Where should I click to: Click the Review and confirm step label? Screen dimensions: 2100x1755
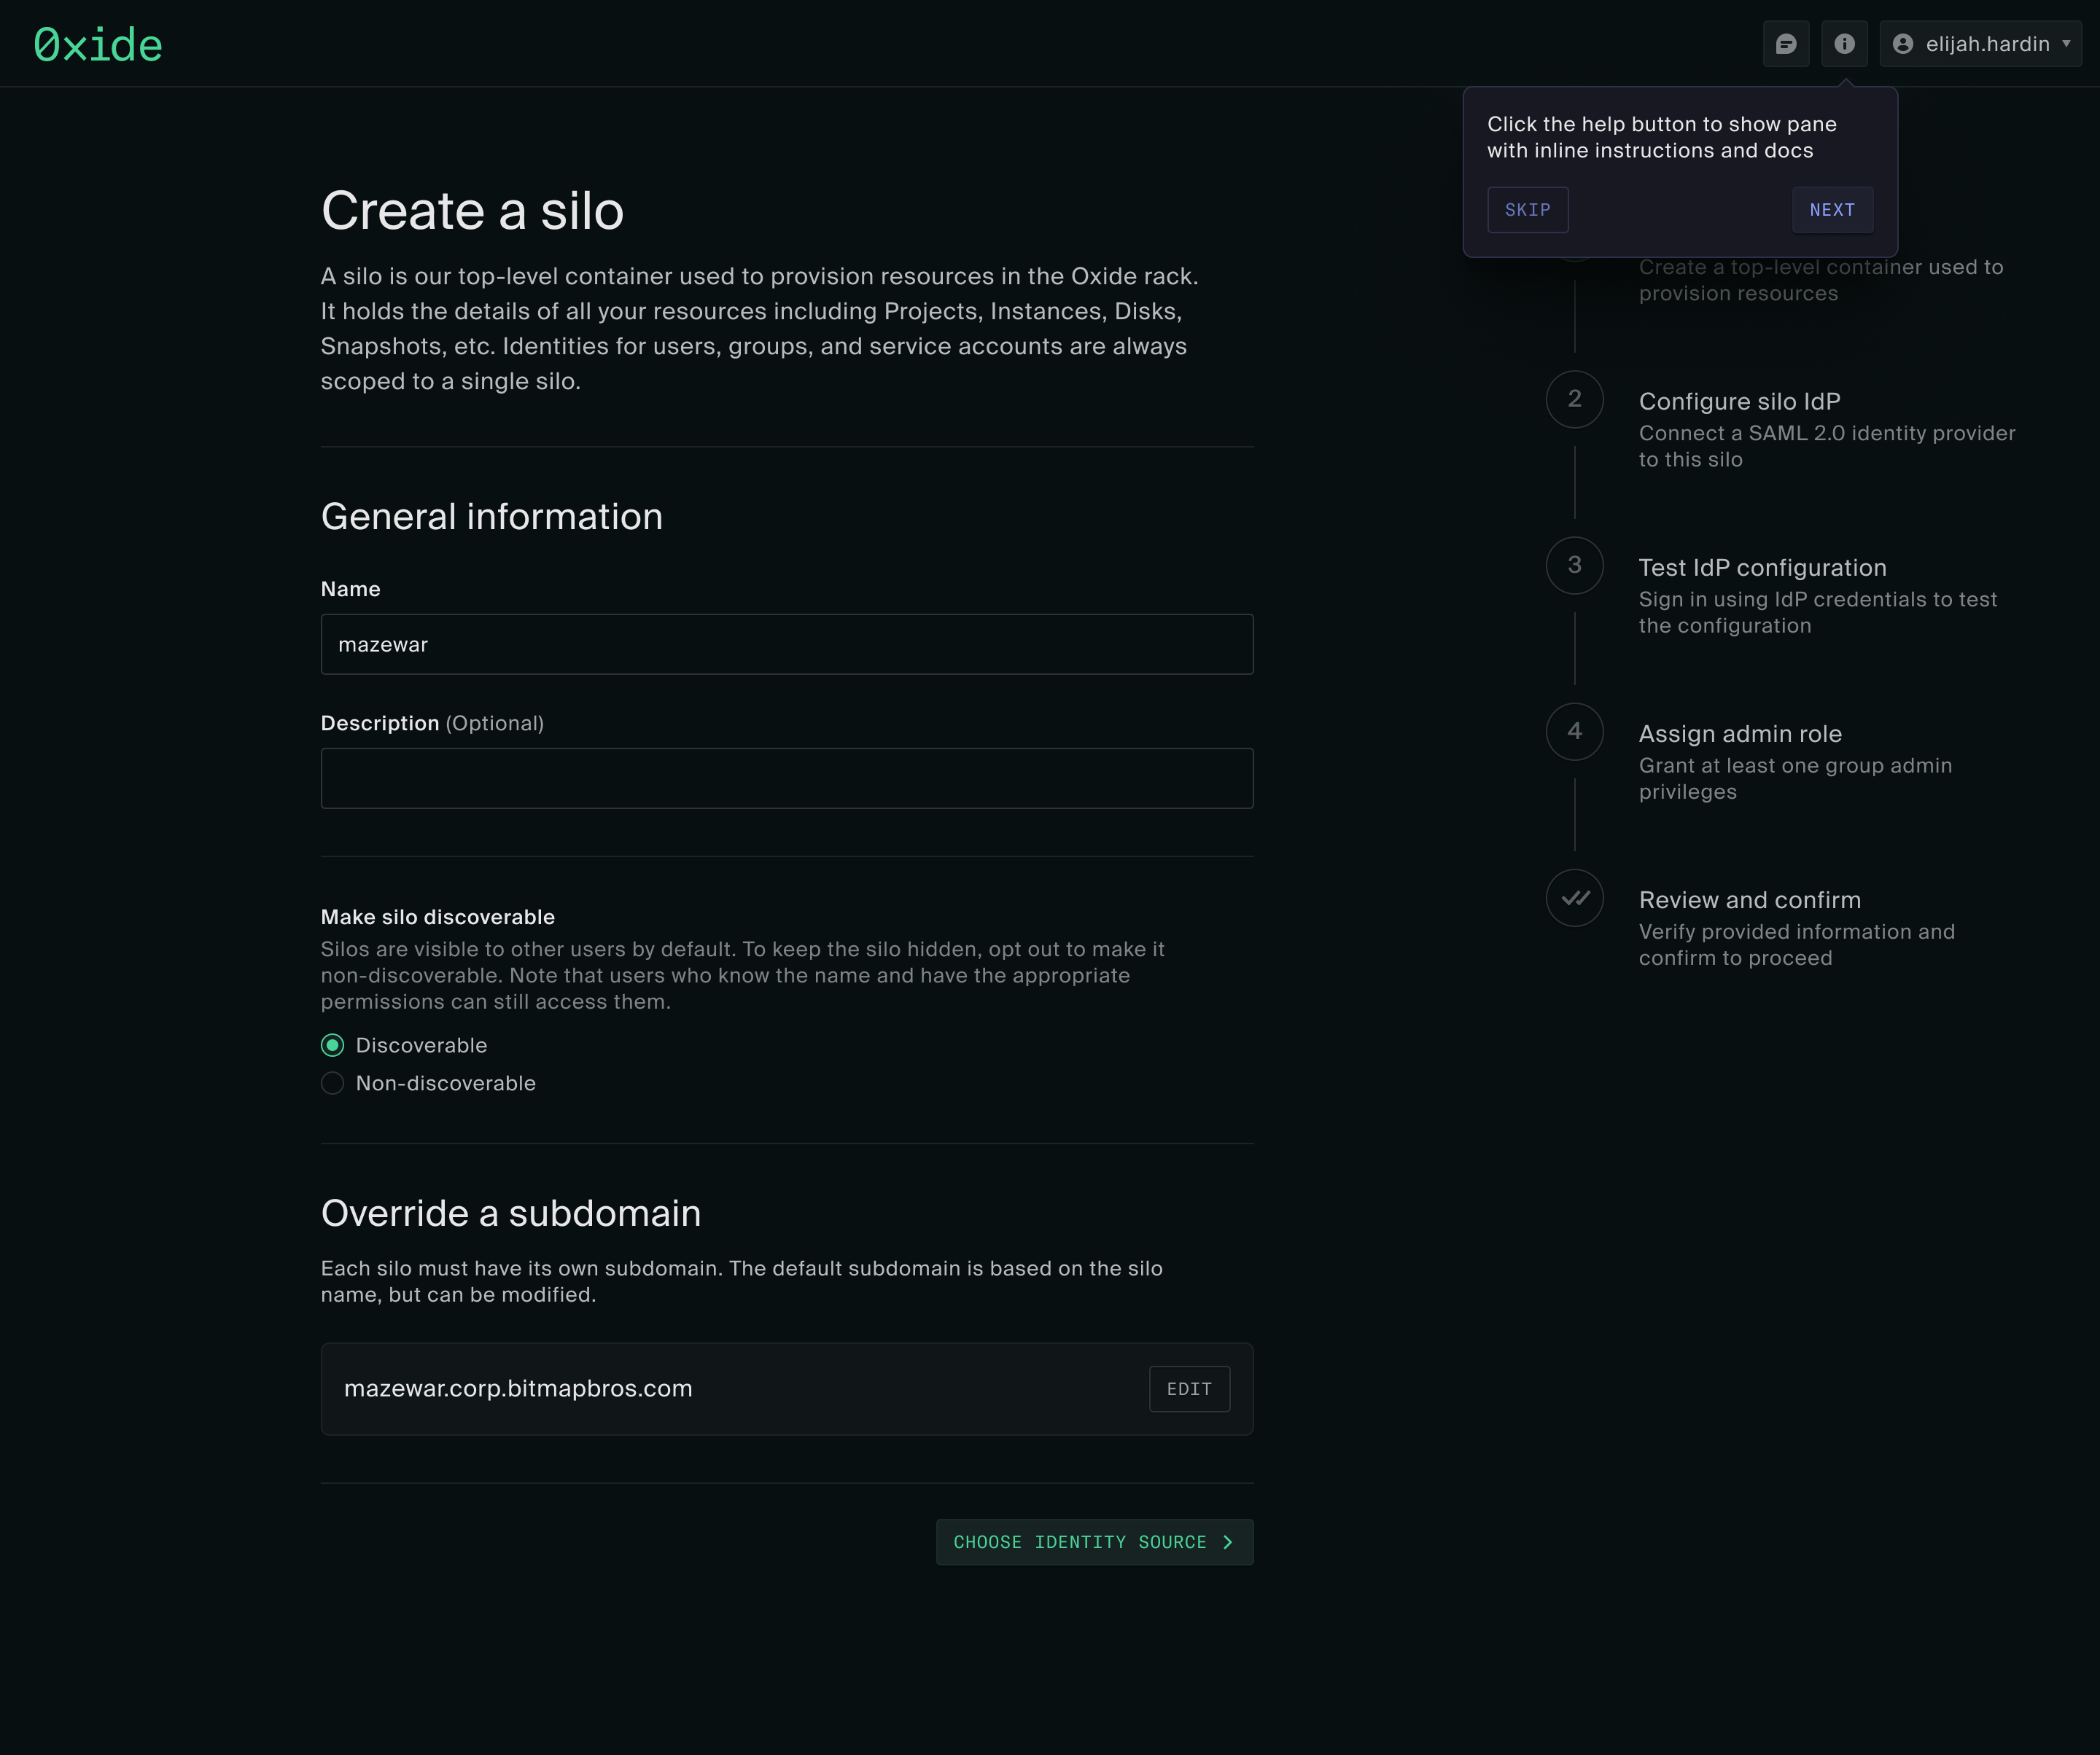pos(1749,899)
